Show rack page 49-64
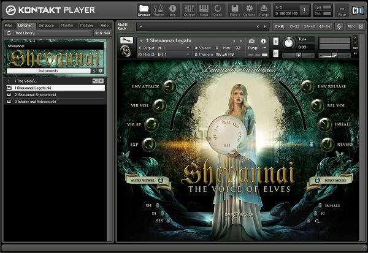The image size is (368, 253). 324,26
